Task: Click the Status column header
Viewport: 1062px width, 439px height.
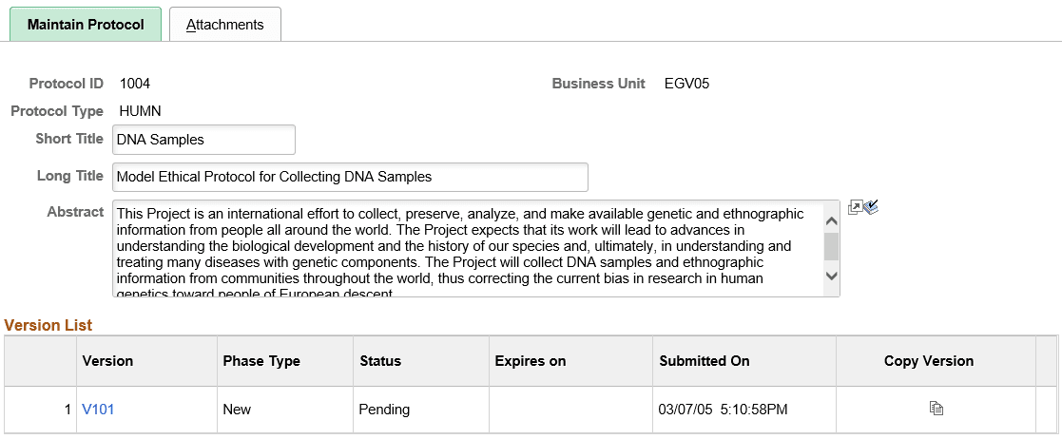Action: click(x=380, y=361)
